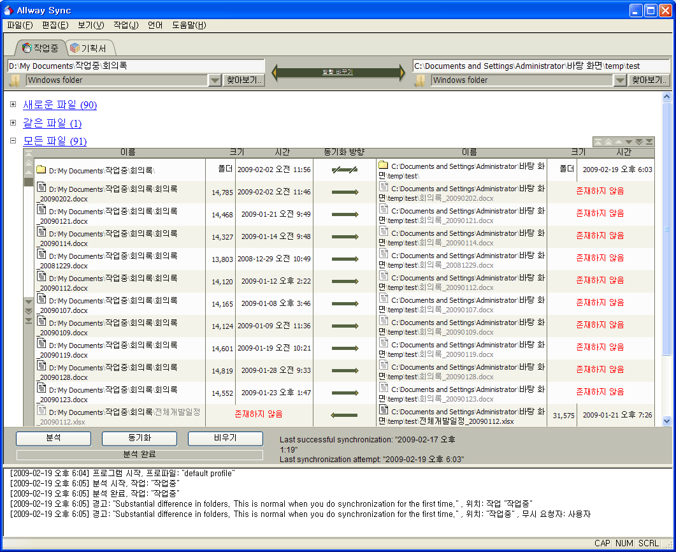The height and width of the screenshot is (552, 676).
Task: Click the folder icon beside the D: drive Windows folder box
Action: tap(15, 80)
